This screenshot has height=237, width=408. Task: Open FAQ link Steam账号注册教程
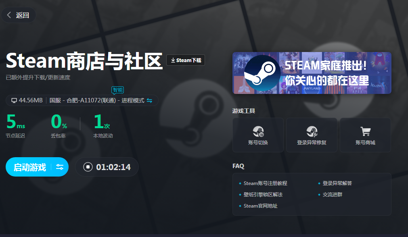(x=265, y=183)
